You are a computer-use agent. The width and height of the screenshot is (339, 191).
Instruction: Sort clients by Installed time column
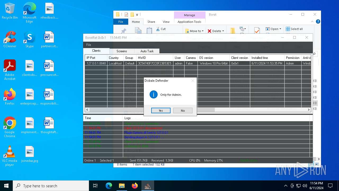[x=267, y=58]
